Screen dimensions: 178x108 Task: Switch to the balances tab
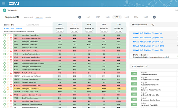(39, 17)
